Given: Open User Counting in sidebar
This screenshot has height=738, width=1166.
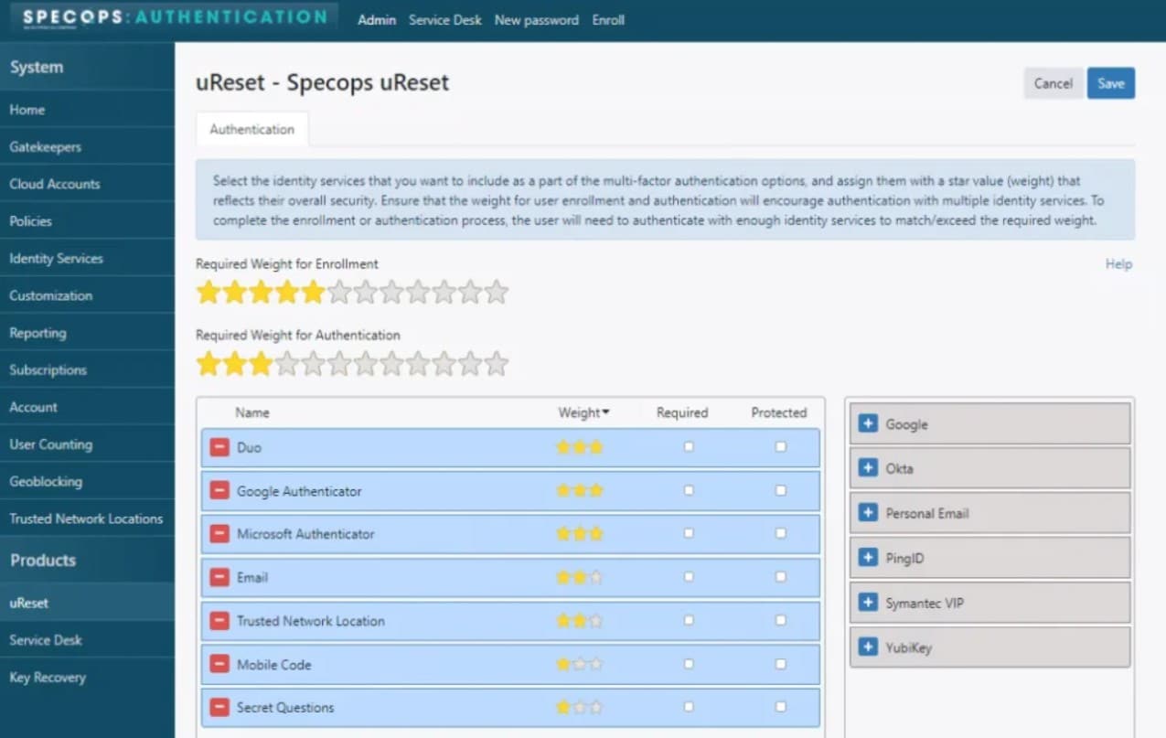Looking at the screenshot, I should coord(87,444).
